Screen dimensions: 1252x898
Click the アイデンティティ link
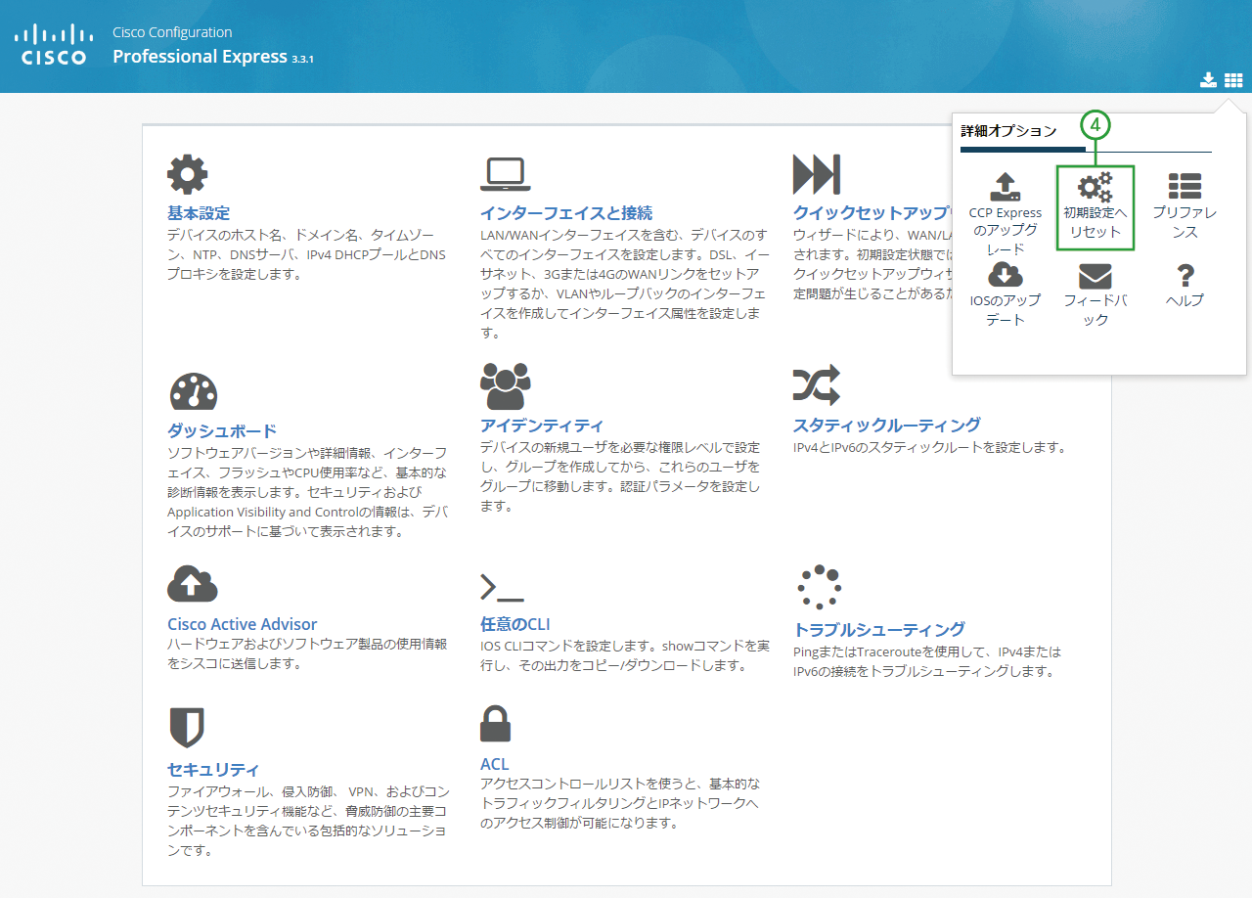point(542,426)
